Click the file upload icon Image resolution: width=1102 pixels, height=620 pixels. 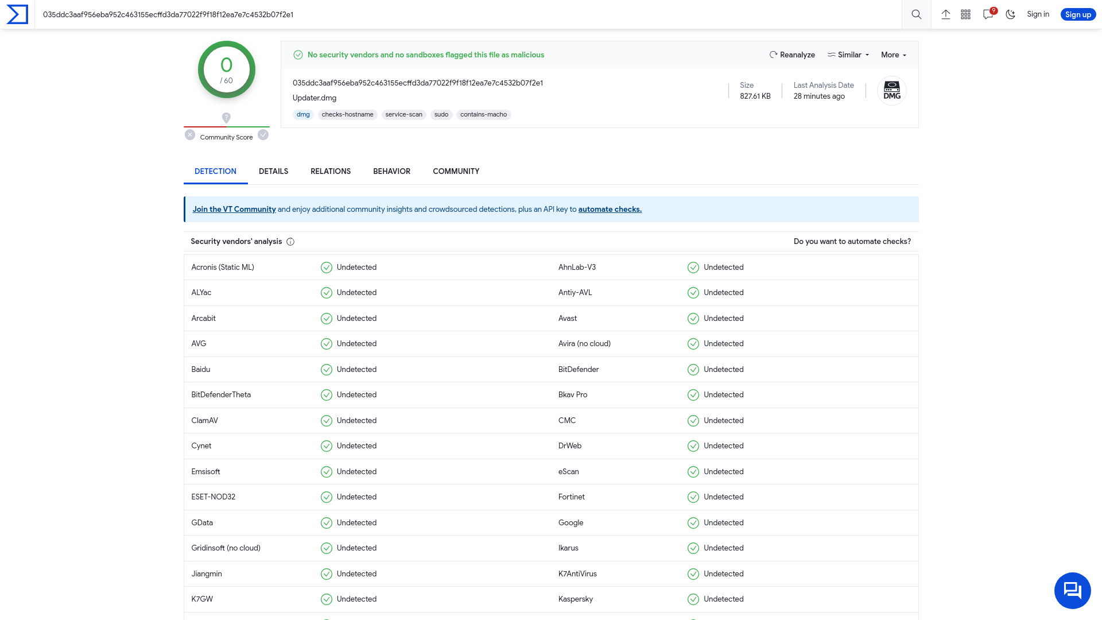(x=945, y=14)
